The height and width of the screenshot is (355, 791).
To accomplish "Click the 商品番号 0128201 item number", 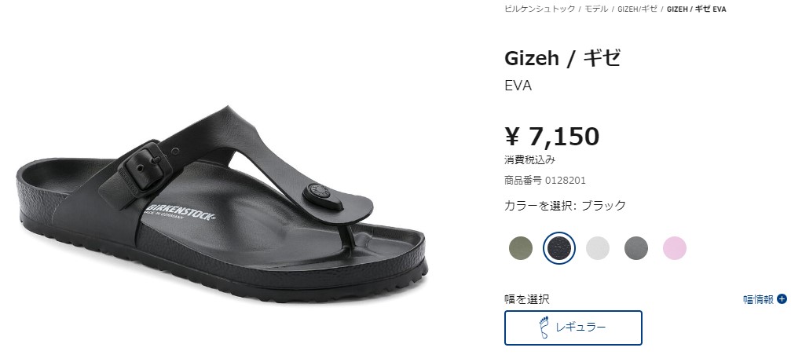I will pyautogui.click(x=545, y=180).
